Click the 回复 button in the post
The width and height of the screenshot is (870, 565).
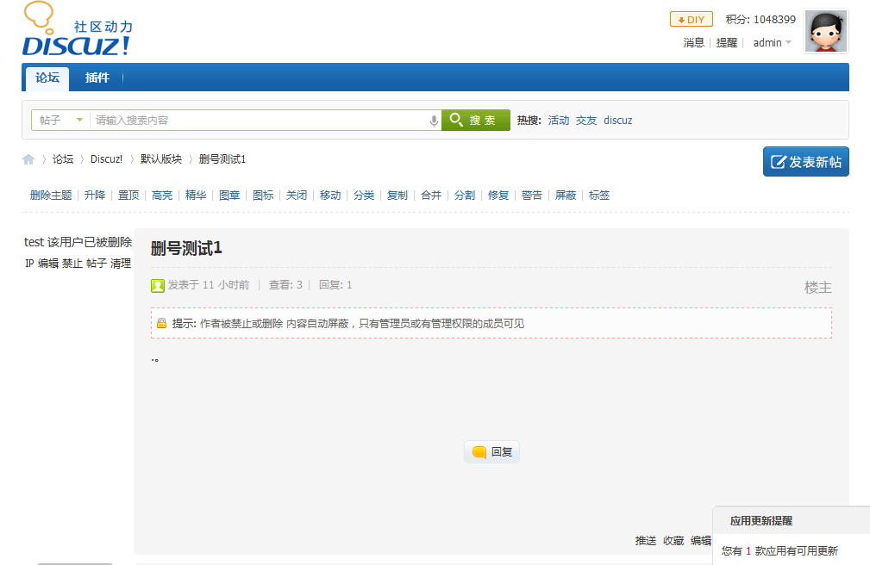click(x=491, y=452)
